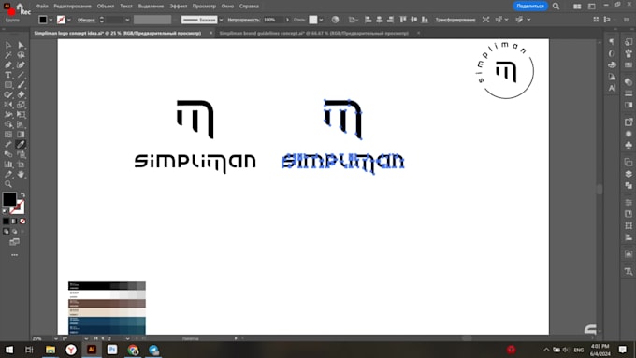Click the fill color box in toolbox
This screenshot has width=636, height=358.
(x=9, y=199)
